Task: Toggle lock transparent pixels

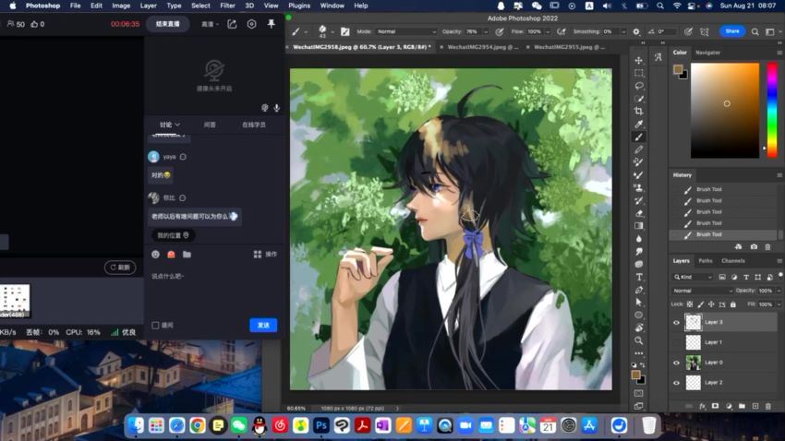Action: pos(690,304)
